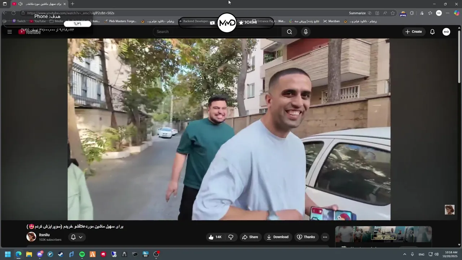
Task: Open the Twitch bookmark
Action: tap(19, 21)
